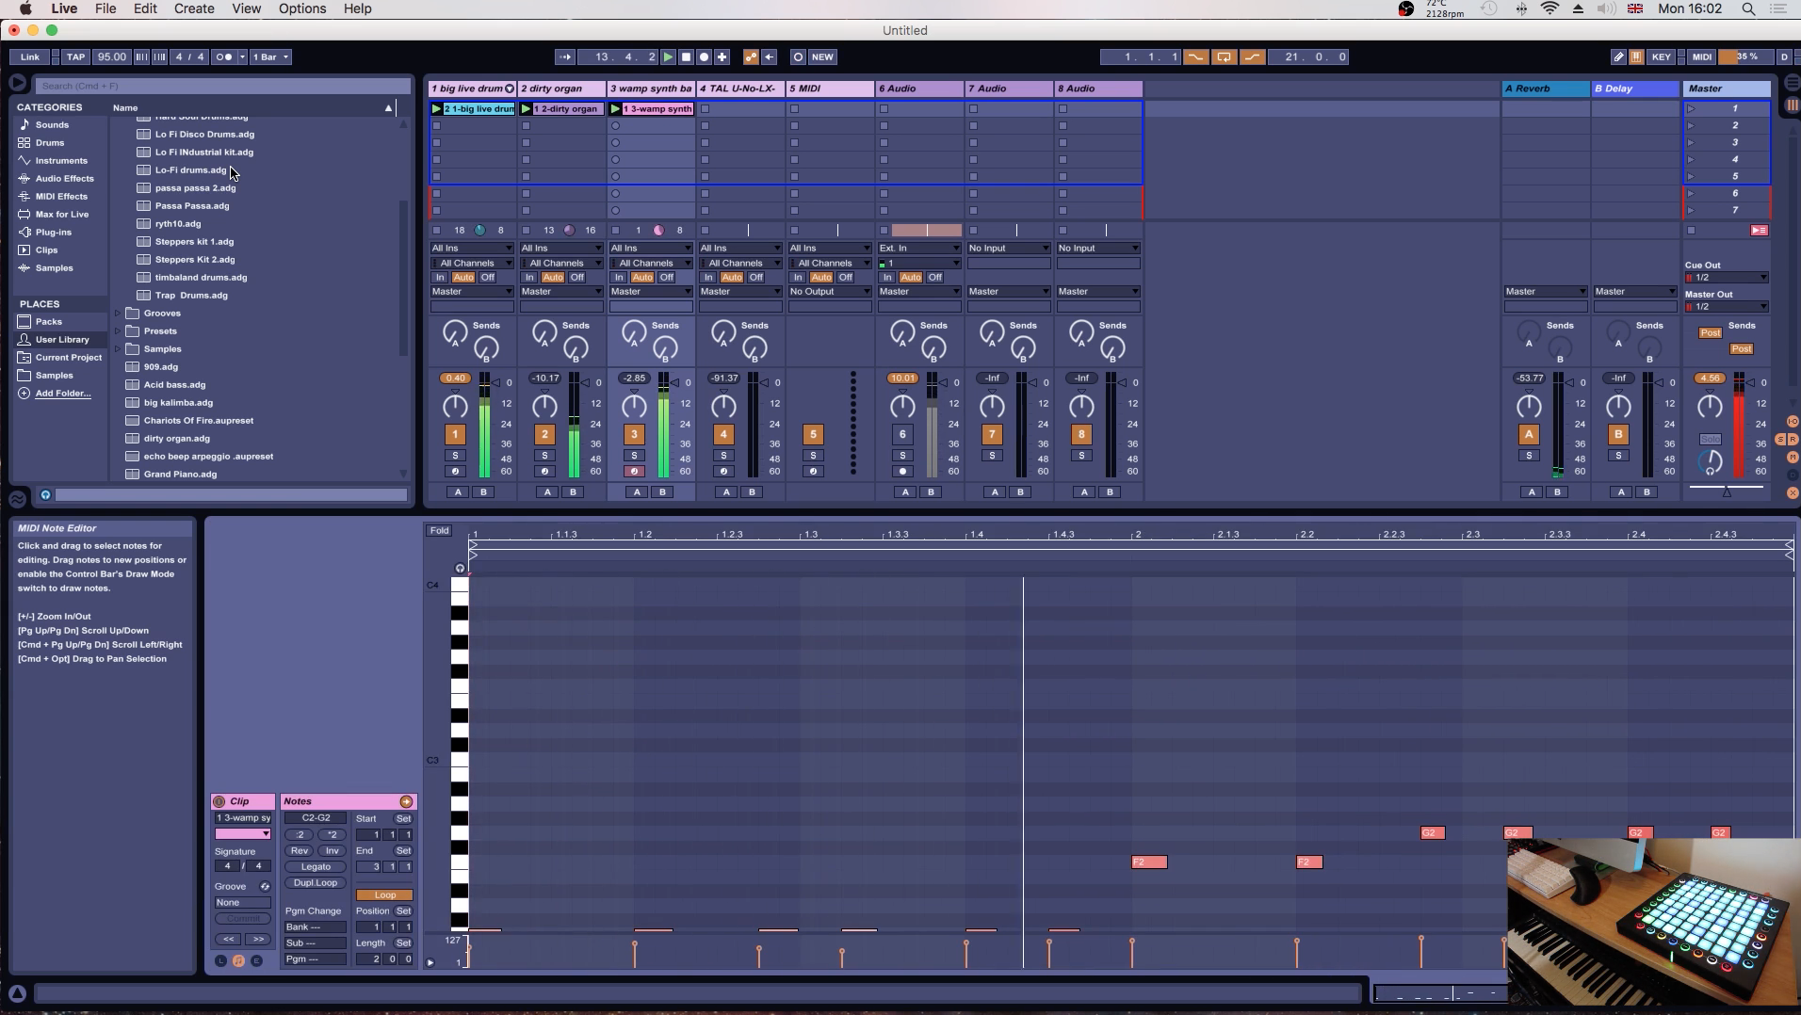This screenshot has width=1801, height=1015.
Task: Toggle Follow playback button
Action: (x=564, y=56)
